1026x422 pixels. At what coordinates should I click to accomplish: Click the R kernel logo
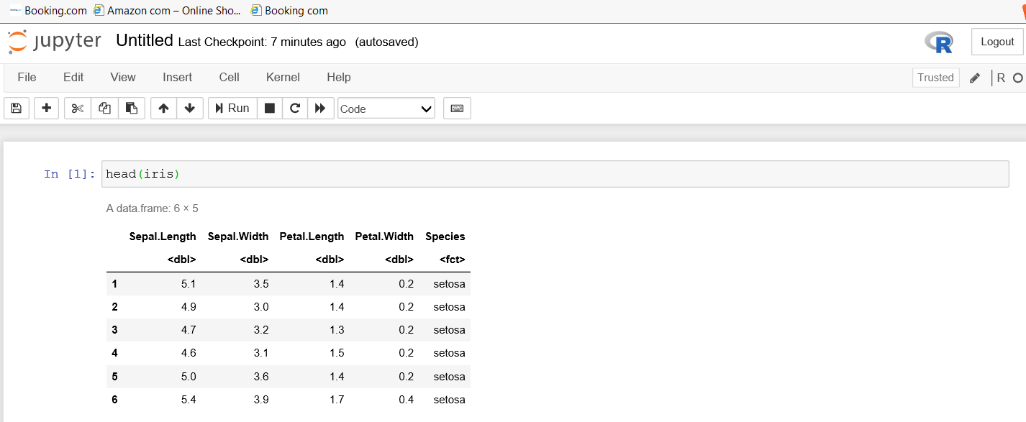pos(940,42)
